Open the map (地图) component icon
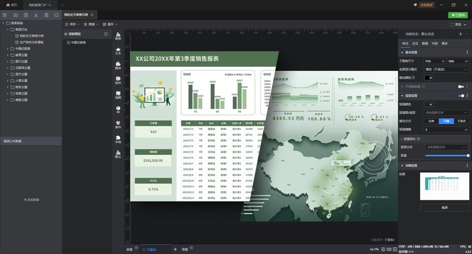Screen dimensions: 472x254 118,95
